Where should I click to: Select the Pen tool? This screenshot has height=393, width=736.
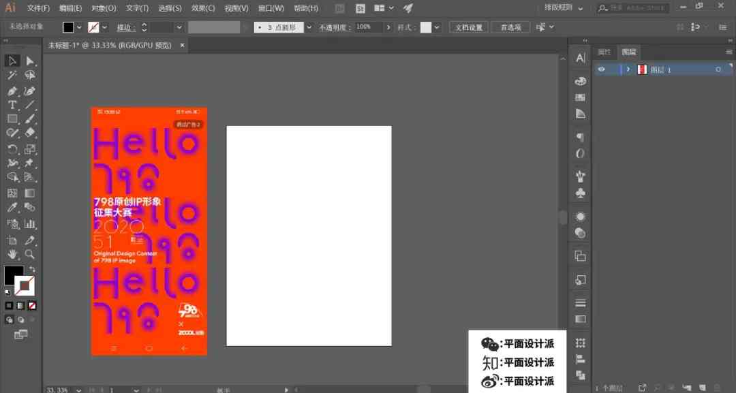pos(12,91)
